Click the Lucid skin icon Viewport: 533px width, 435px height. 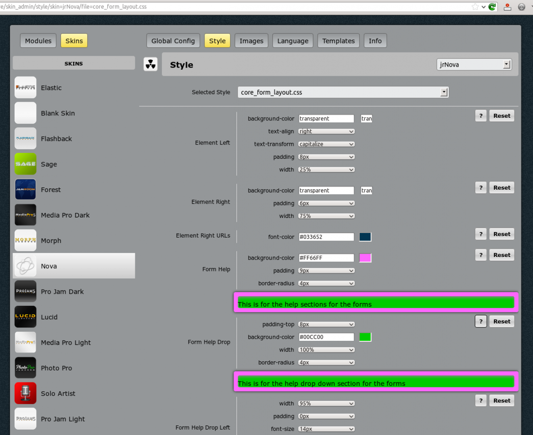[25, 317]
